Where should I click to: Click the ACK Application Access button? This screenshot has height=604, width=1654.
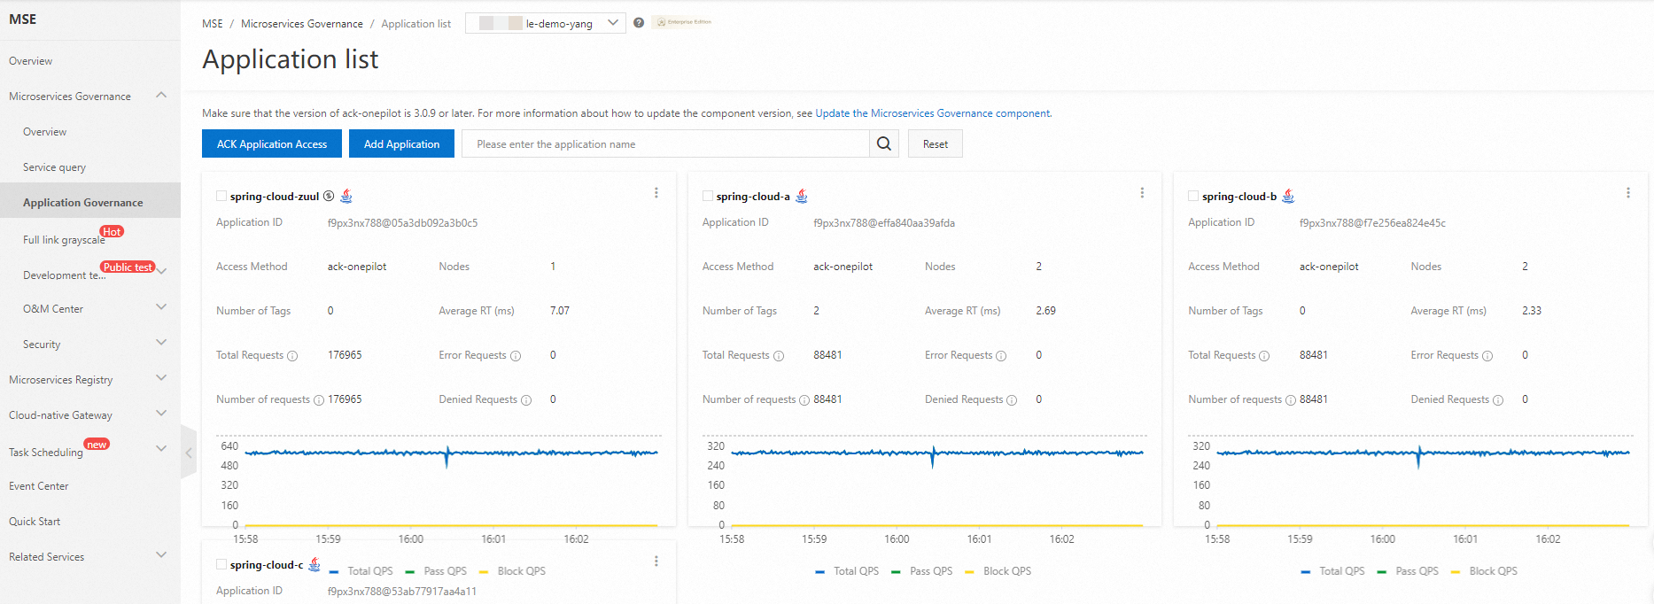(272, 143)
